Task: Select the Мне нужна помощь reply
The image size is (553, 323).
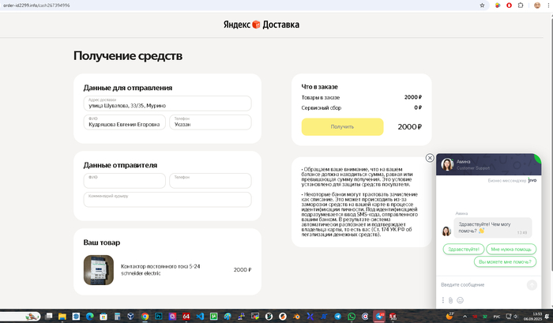Action: point(513,249)
